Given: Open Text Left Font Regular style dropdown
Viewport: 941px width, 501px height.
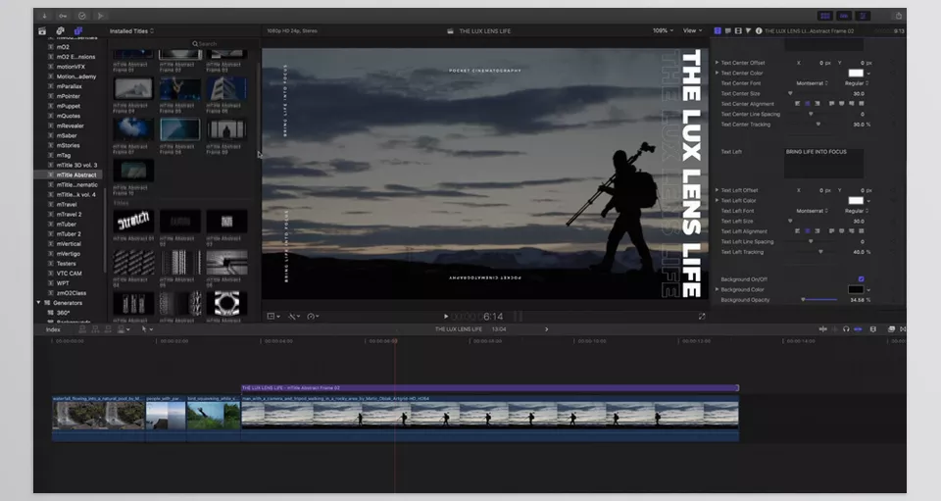Looking at the screenshot, I should (x=857, y=211).
